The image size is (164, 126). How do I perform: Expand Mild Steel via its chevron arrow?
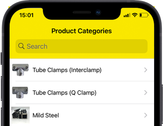[x=145, y=115]
